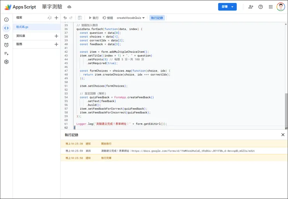Screen dimensions: 288x199
Task: Click the 執行完畢 log entry
Action: click(174, 158)
